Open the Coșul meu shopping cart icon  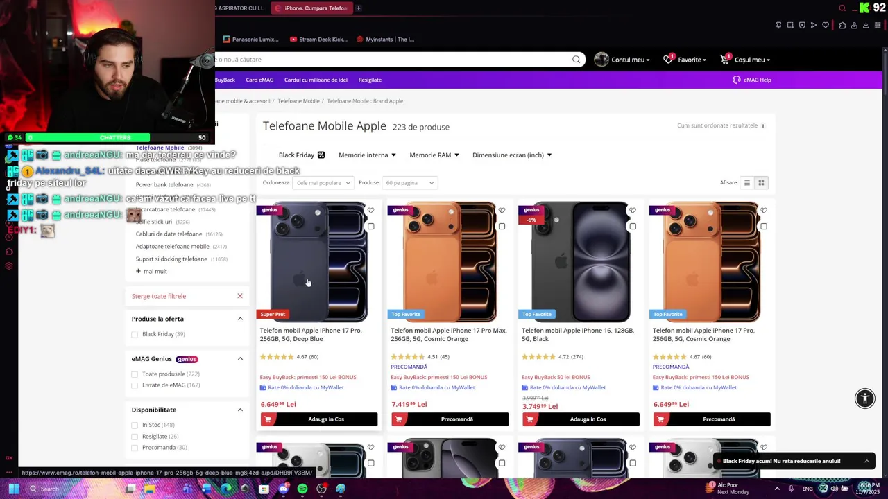pos(725,60)
